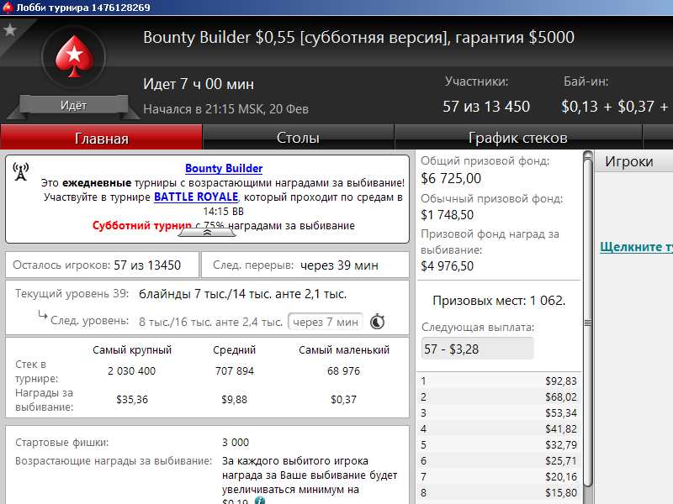Click the scrollbar grip handle
The image size is (673, 504).
587,323
